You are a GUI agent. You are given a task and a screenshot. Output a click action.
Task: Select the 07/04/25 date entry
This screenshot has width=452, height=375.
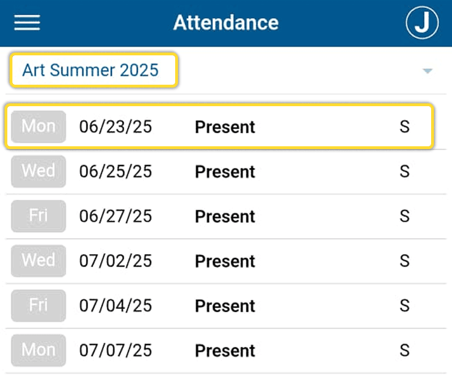pyautogui.click(x=116, y=306)
